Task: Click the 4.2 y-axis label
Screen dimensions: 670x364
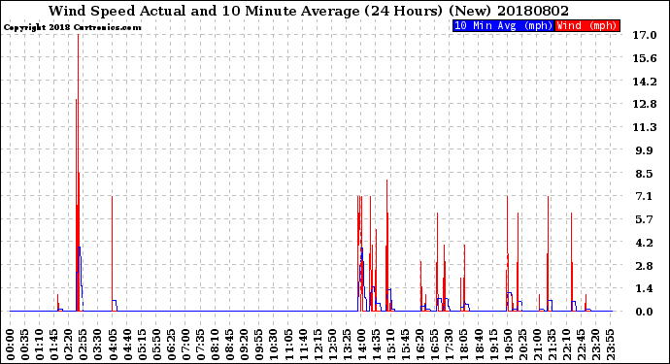Action: pos(645,243)
